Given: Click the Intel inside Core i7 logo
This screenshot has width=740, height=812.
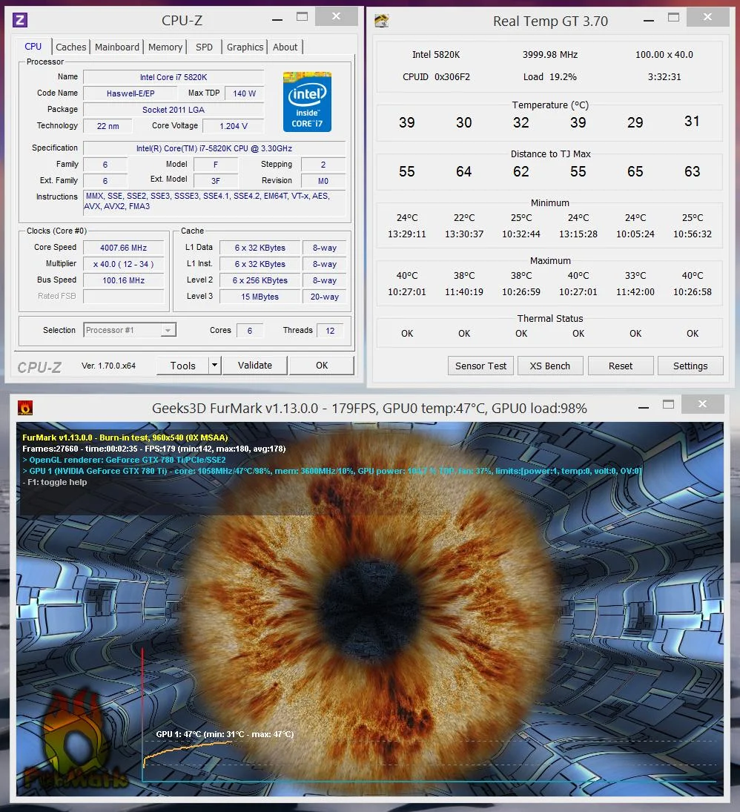Looking at the screenshot, I should pyautogui.click(x=307, y=102).
